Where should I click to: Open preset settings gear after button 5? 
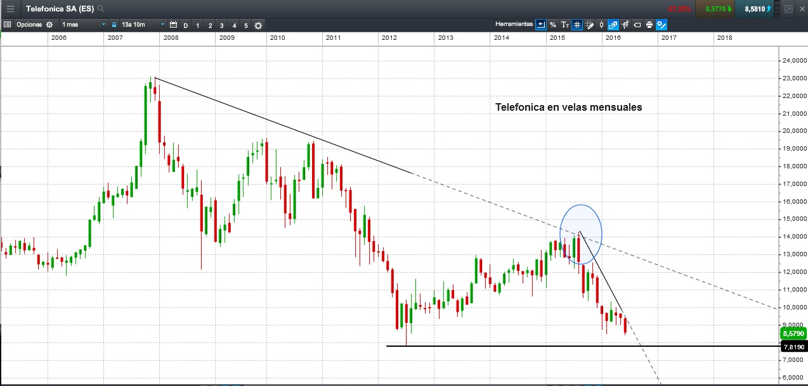pos(258,25)
